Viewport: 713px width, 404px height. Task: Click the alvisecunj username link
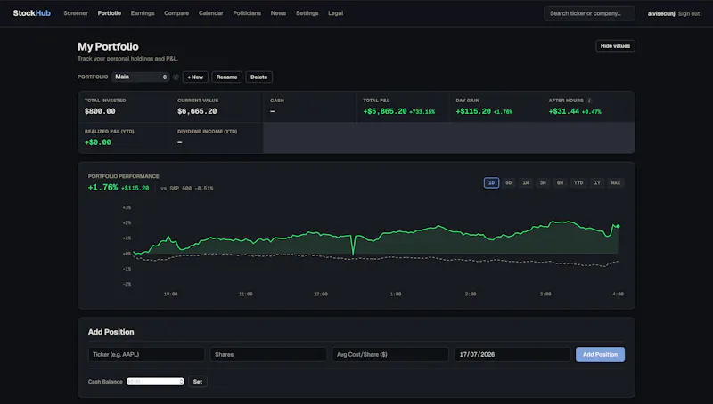661,13
